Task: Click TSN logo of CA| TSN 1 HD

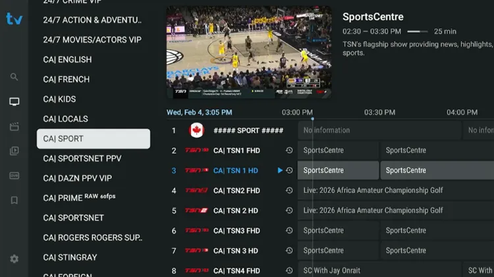Action: tap(196, 170)
